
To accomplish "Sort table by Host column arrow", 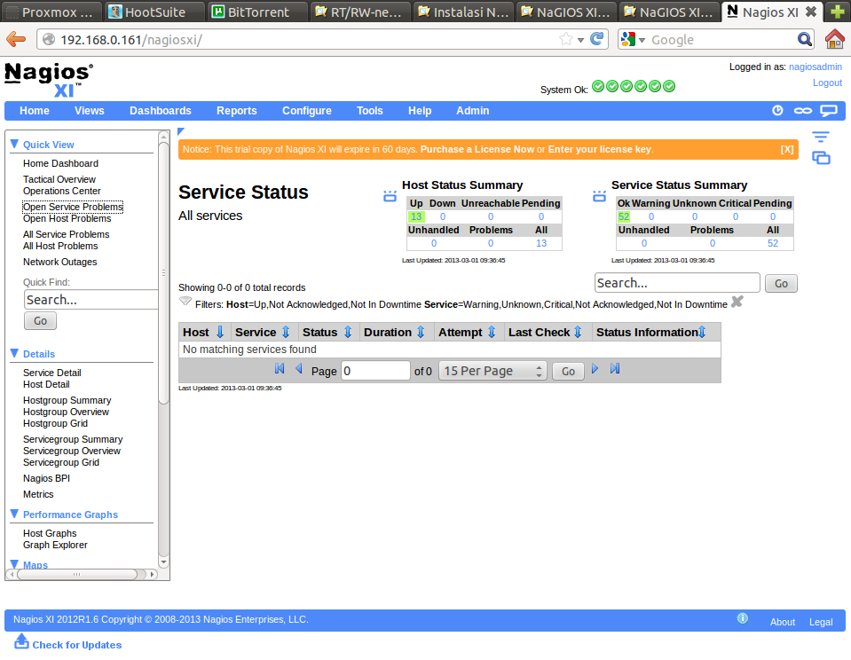I will (220, 333).
